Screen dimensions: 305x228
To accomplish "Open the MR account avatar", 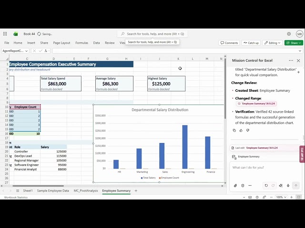I will point(299,34).
